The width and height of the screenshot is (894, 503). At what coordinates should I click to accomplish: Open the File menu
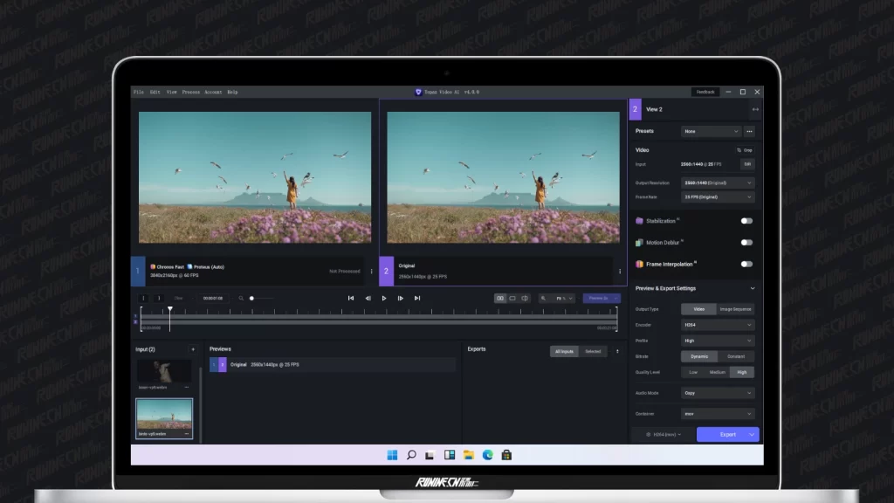coord(138,92)
